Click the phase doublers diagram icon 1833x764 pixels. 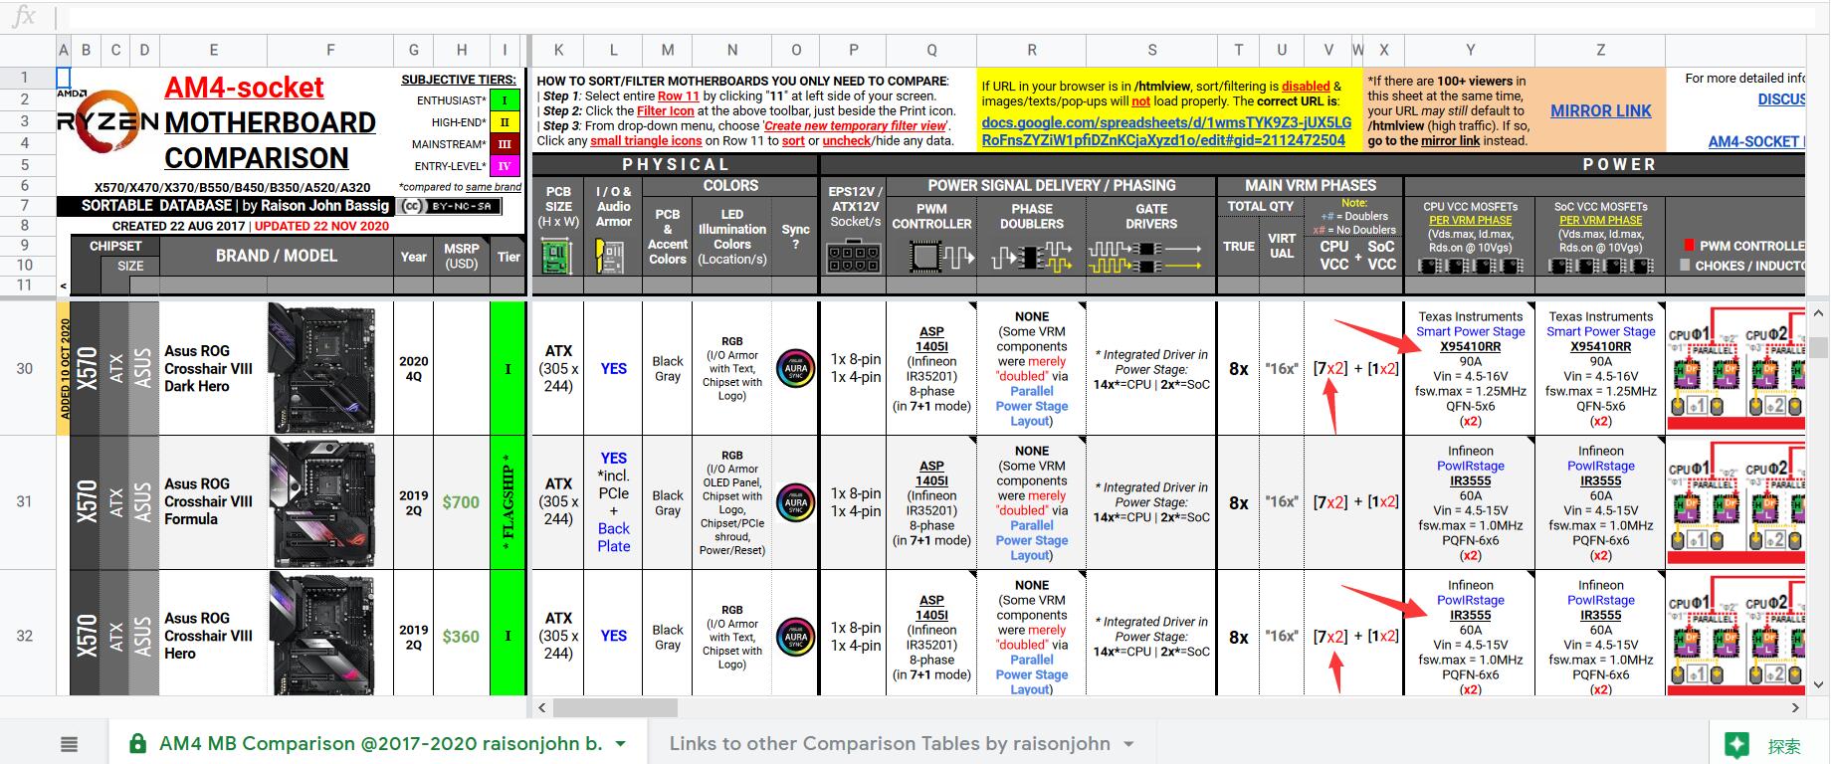[x=1031, y=258]
